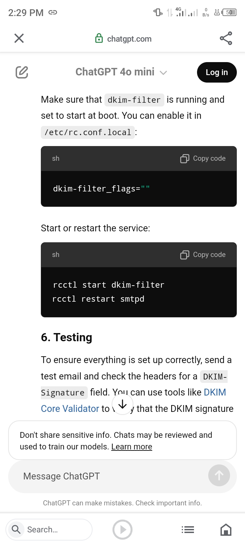The height and width of the screenshot is (546, 245).
Task: Focus the Message ChatGPT input field
Action: pyautogui.click(x=109, y=476)
